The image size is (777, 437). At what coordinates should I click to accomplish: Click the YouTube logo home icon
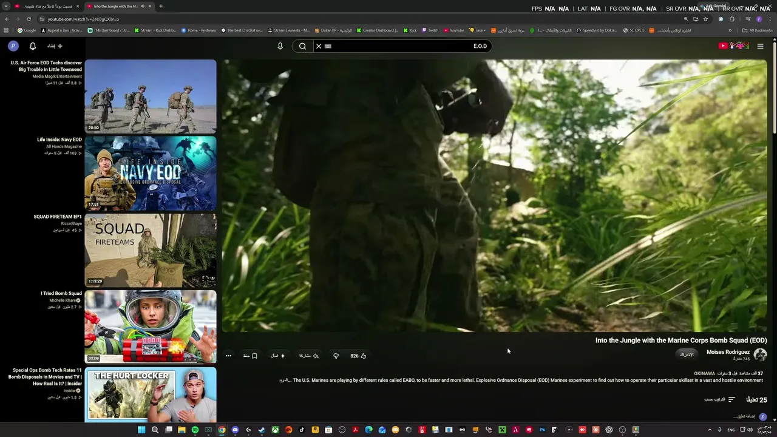(733, 46)
